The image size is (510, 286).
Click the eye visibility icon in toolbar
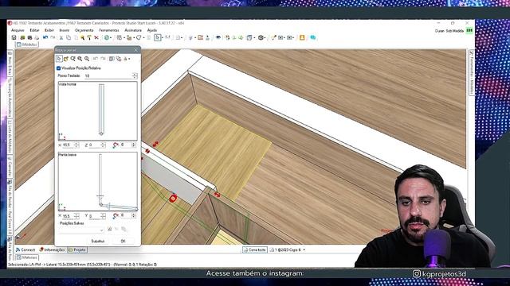click(218, 37)
